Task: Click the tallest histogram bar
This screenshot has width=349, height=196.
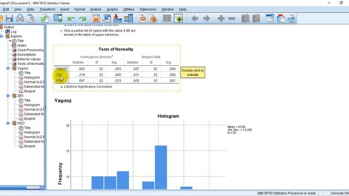Action: [161, 167]
